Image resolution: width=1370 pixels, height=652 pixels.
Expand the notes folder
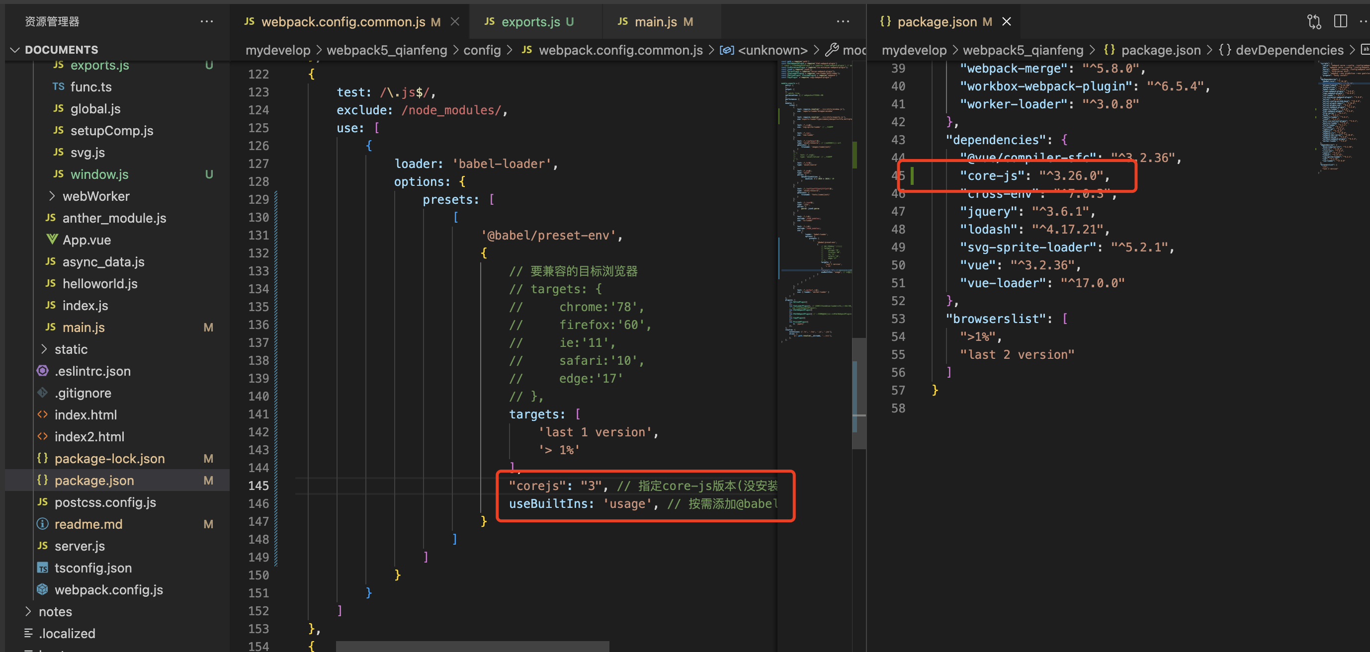pos(28,612)
